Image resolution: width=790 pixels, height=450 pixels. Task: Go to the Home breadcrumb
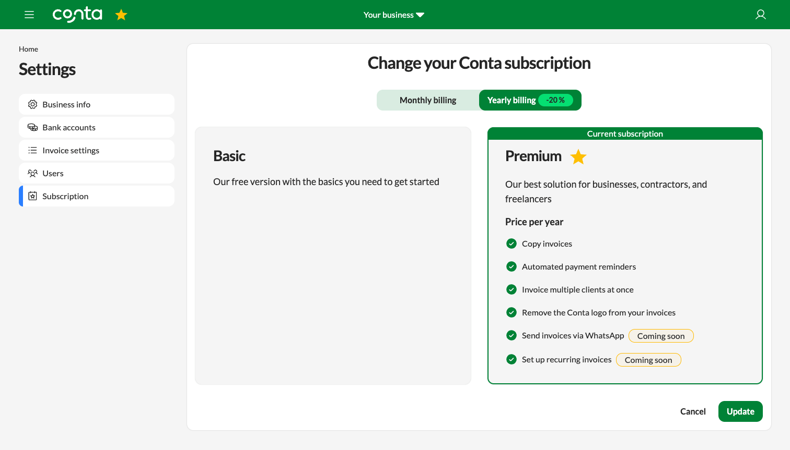(28, 48)
